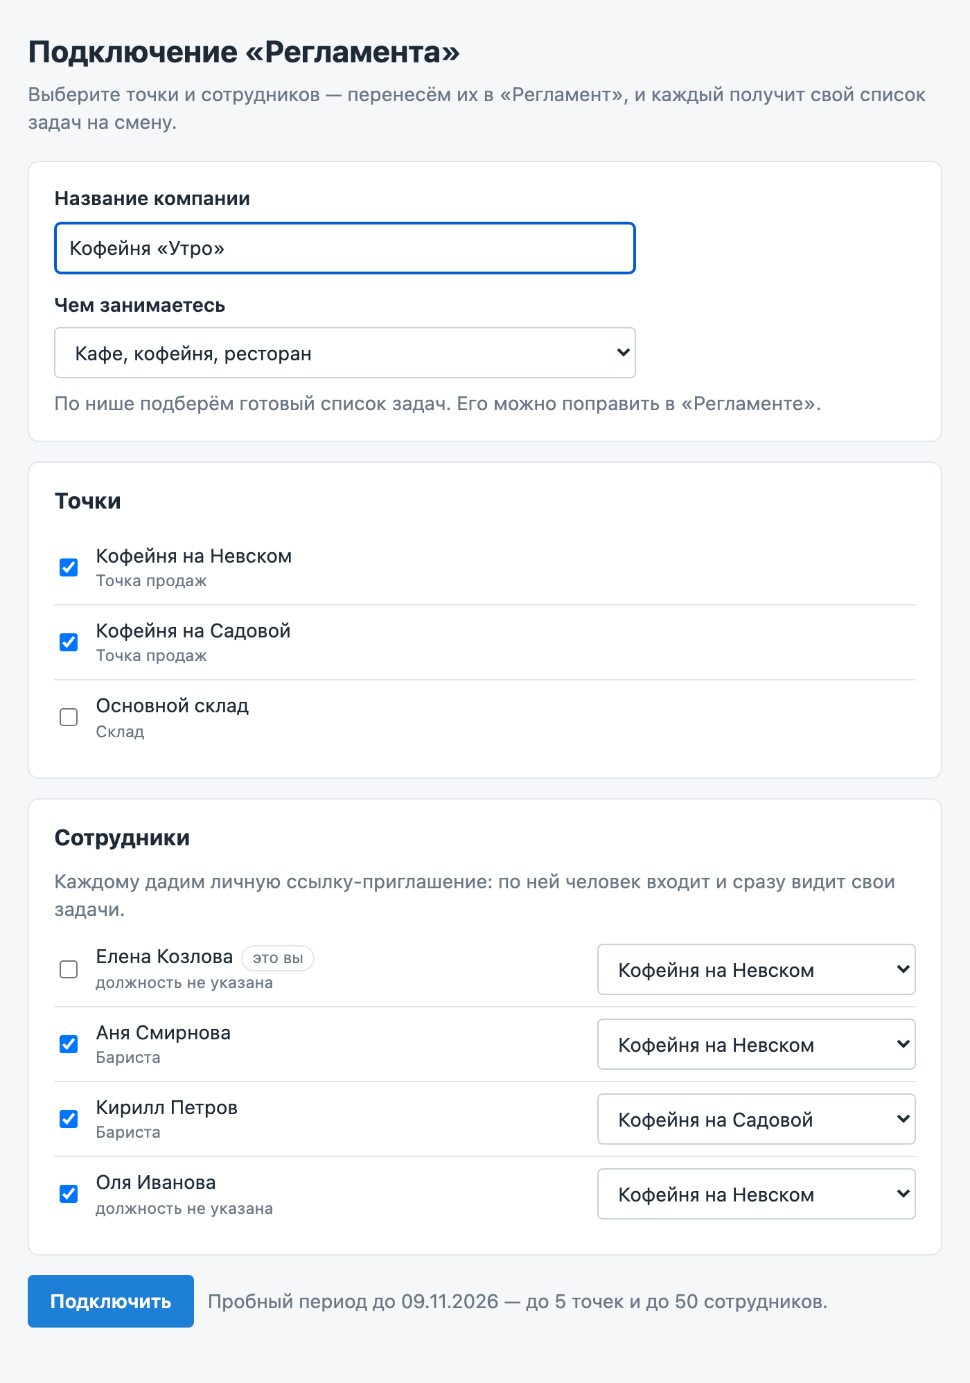The width and height of the screenshot is (970, 1383).
Task: Click the name 'Аня Смирнова'
Action: pos(164,1033)
